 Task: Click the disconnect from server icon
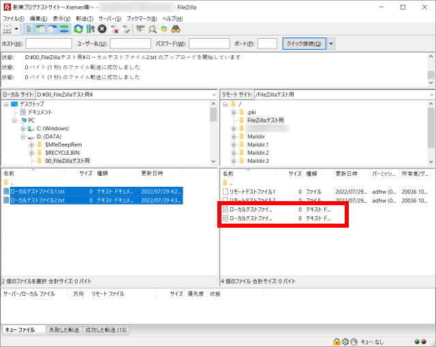click(x=114, y=29)
